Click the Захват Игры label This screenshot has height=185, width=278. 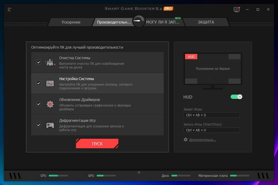click(193, 109)
